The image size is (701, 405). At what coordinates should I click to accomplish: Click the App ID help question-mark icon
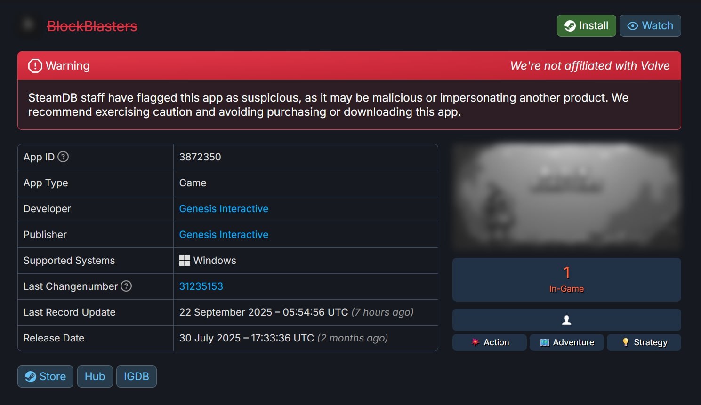coord(63,157)
